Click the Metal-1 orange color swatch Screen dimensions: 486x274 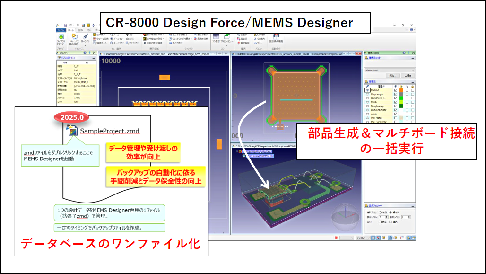click(x=401, y=90)
